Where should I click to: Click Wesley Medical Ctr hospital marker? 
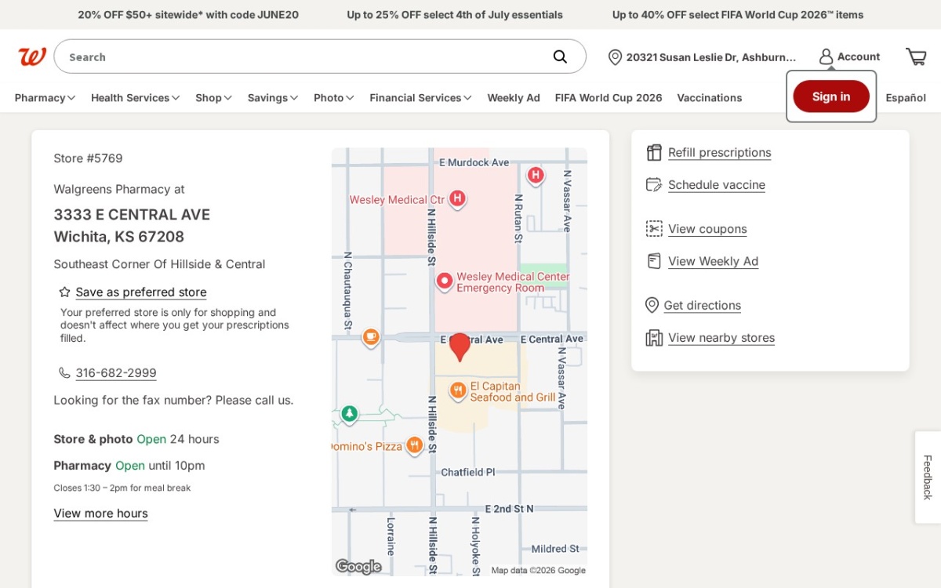point(457,199)
